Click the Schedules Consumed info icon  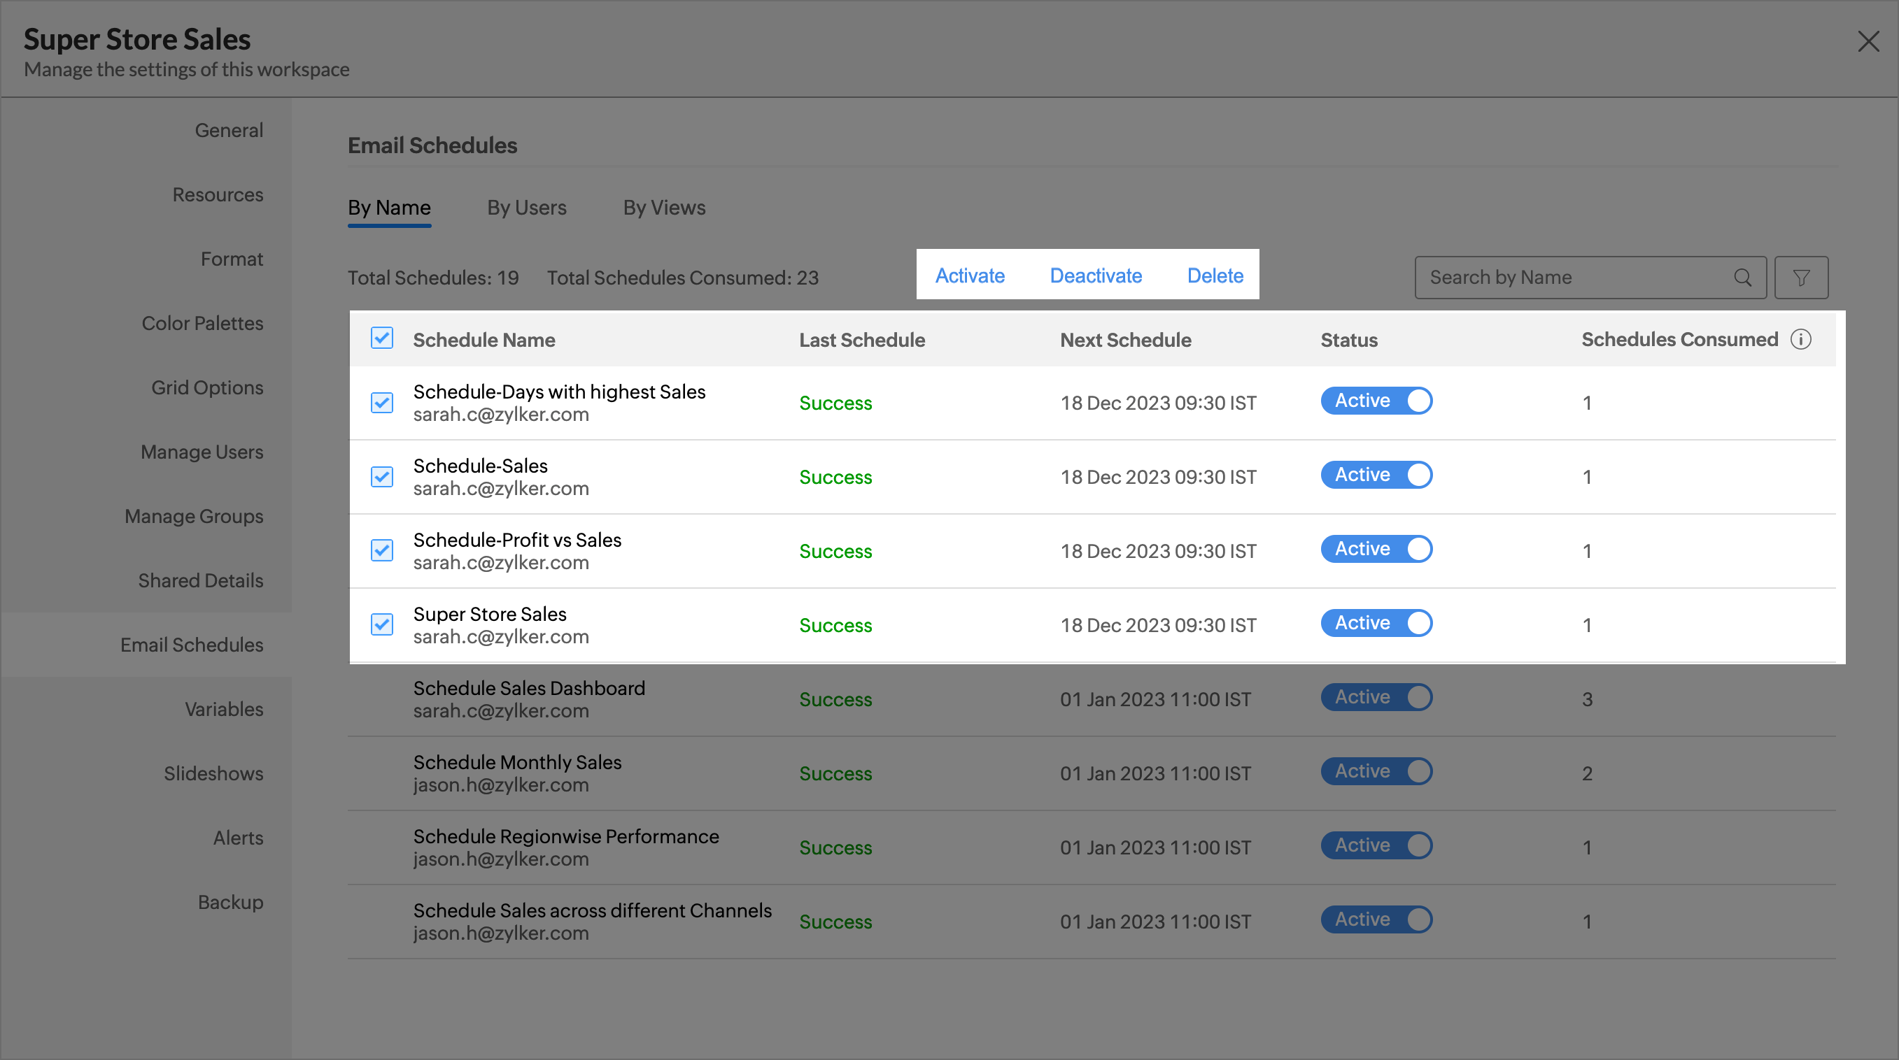[x=1801, y=340]
